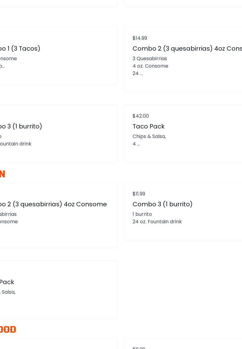
Task: Click the '4 oz. Consome' text under $14.99
Action: 150,66
